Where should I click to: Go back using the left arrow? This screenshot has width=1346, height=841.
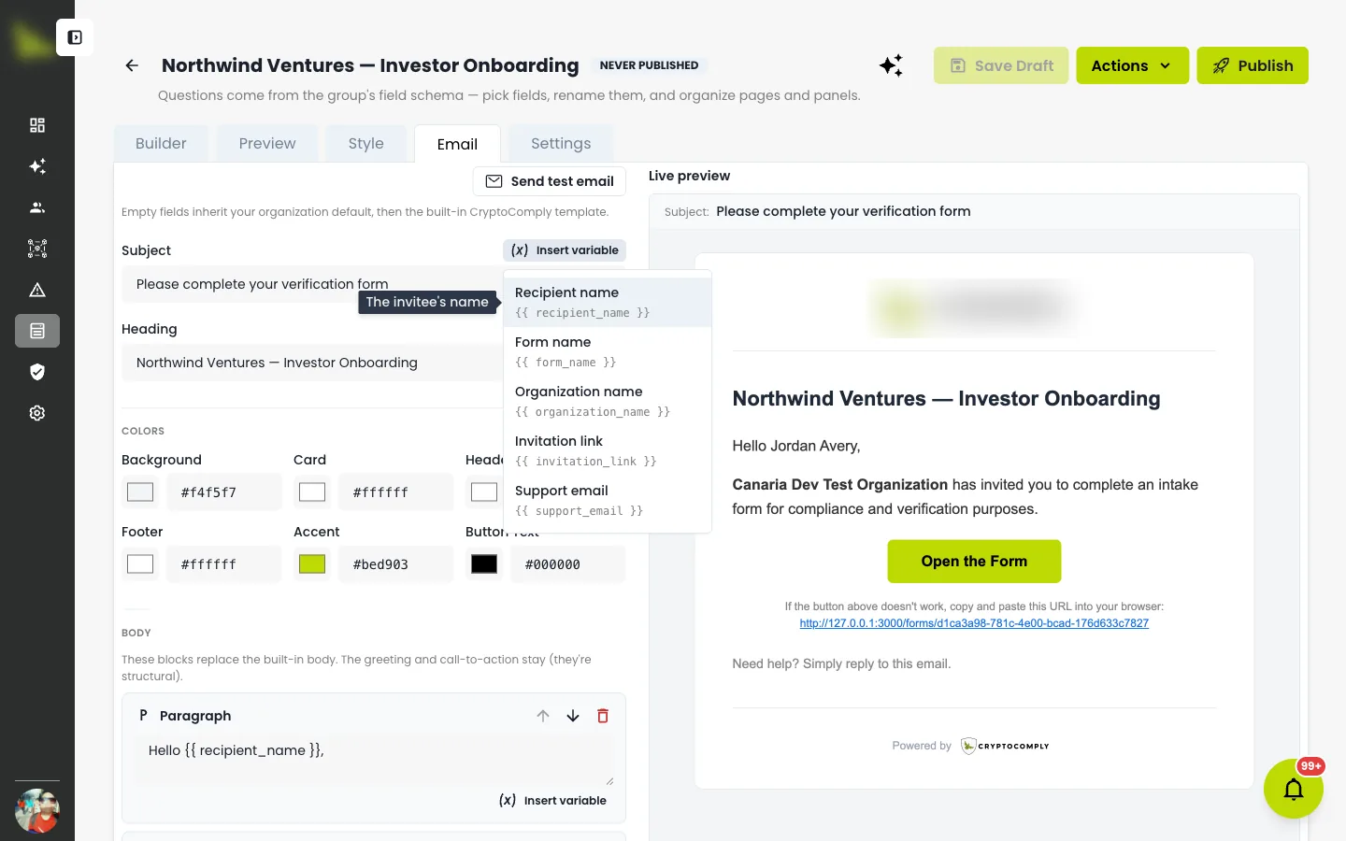coord(132,65)
